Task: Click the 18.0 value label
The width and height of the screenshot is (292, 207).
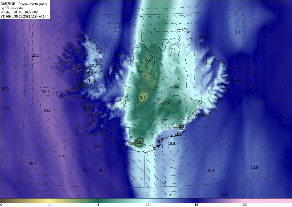Action: 5,88
